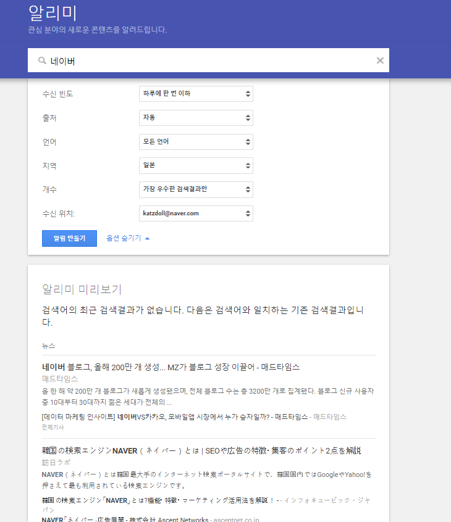
Task: Open the 개수 dropdown 가장 우수한 검색결과만
Action: (x=196, y=189)
